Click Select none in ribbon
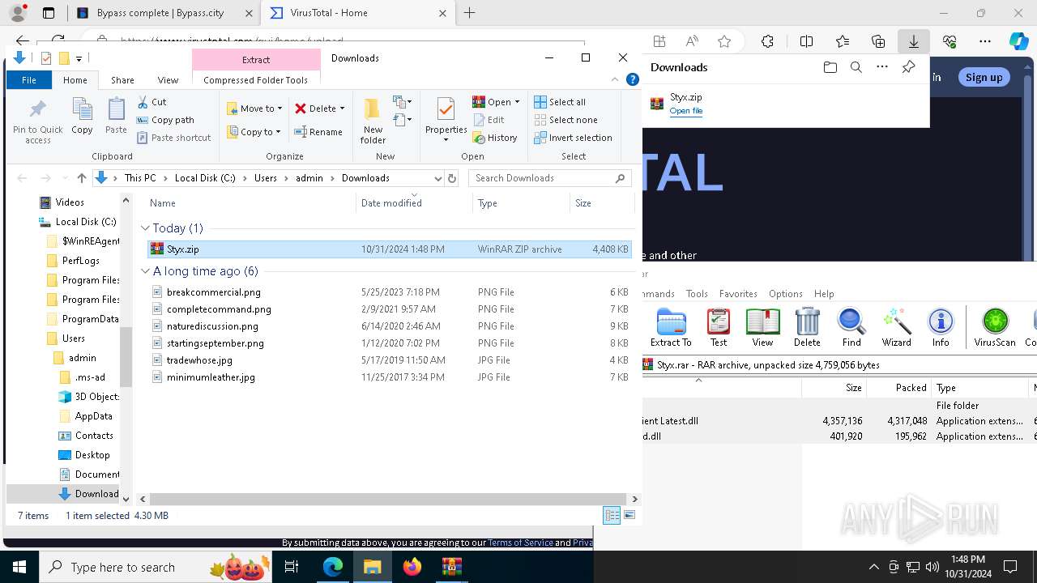This screenshot has width=1037, height=583. click(x=565, y=120)
